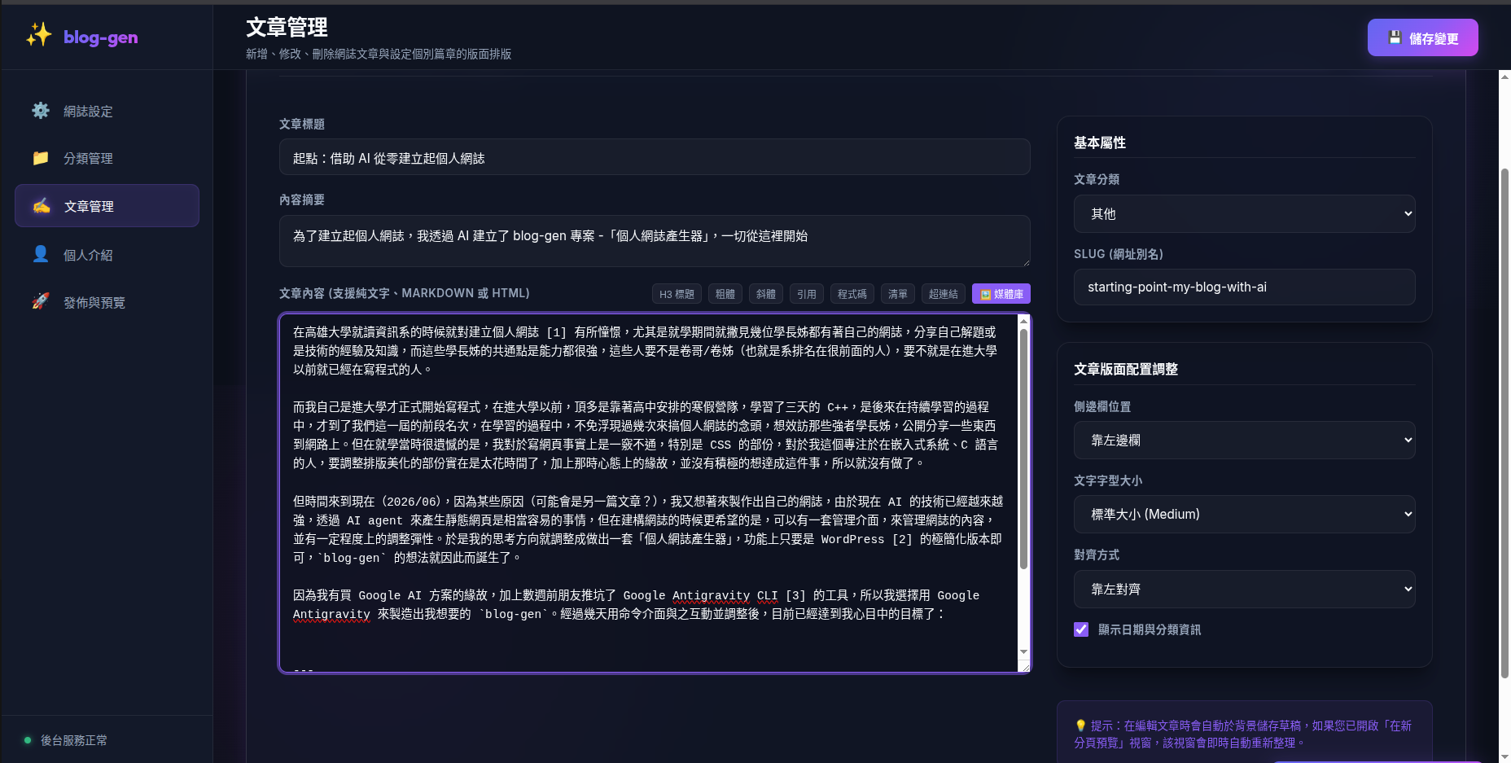
Task: Open the 文章分類 dropdown showing 其他
Action: coord(1244,213)
